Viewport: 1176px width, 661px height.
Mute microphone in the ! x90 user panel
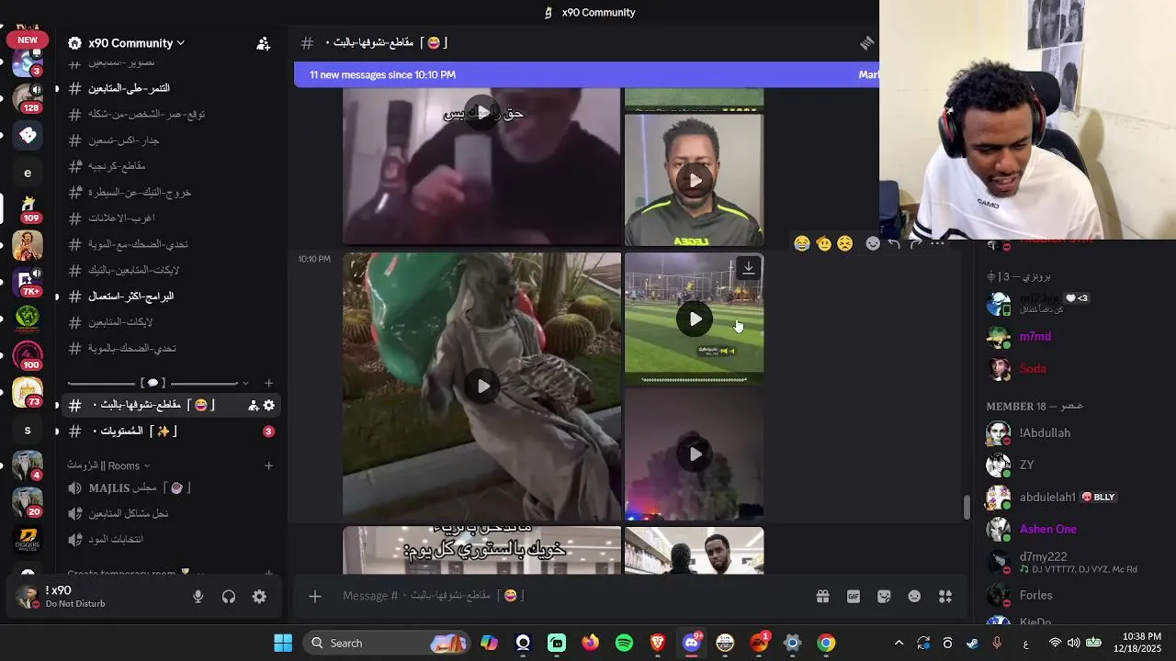tap(198, 597)
